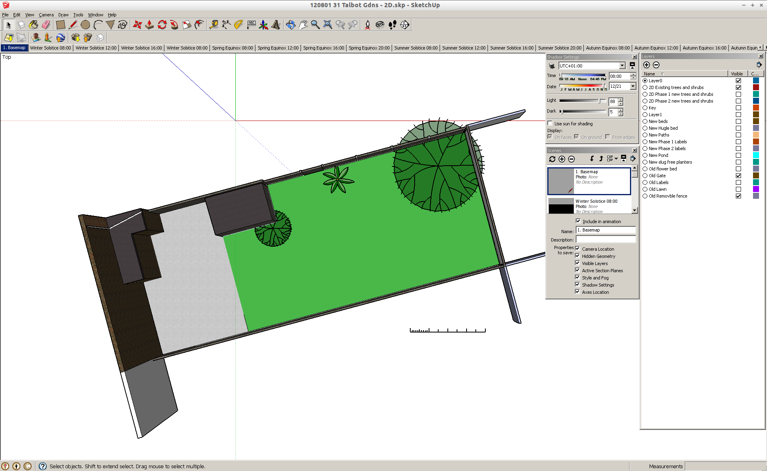Viewport: 767px width, 471px height.
Task: Activate the Push/Pull tool
Action: (x=149, y=25)
